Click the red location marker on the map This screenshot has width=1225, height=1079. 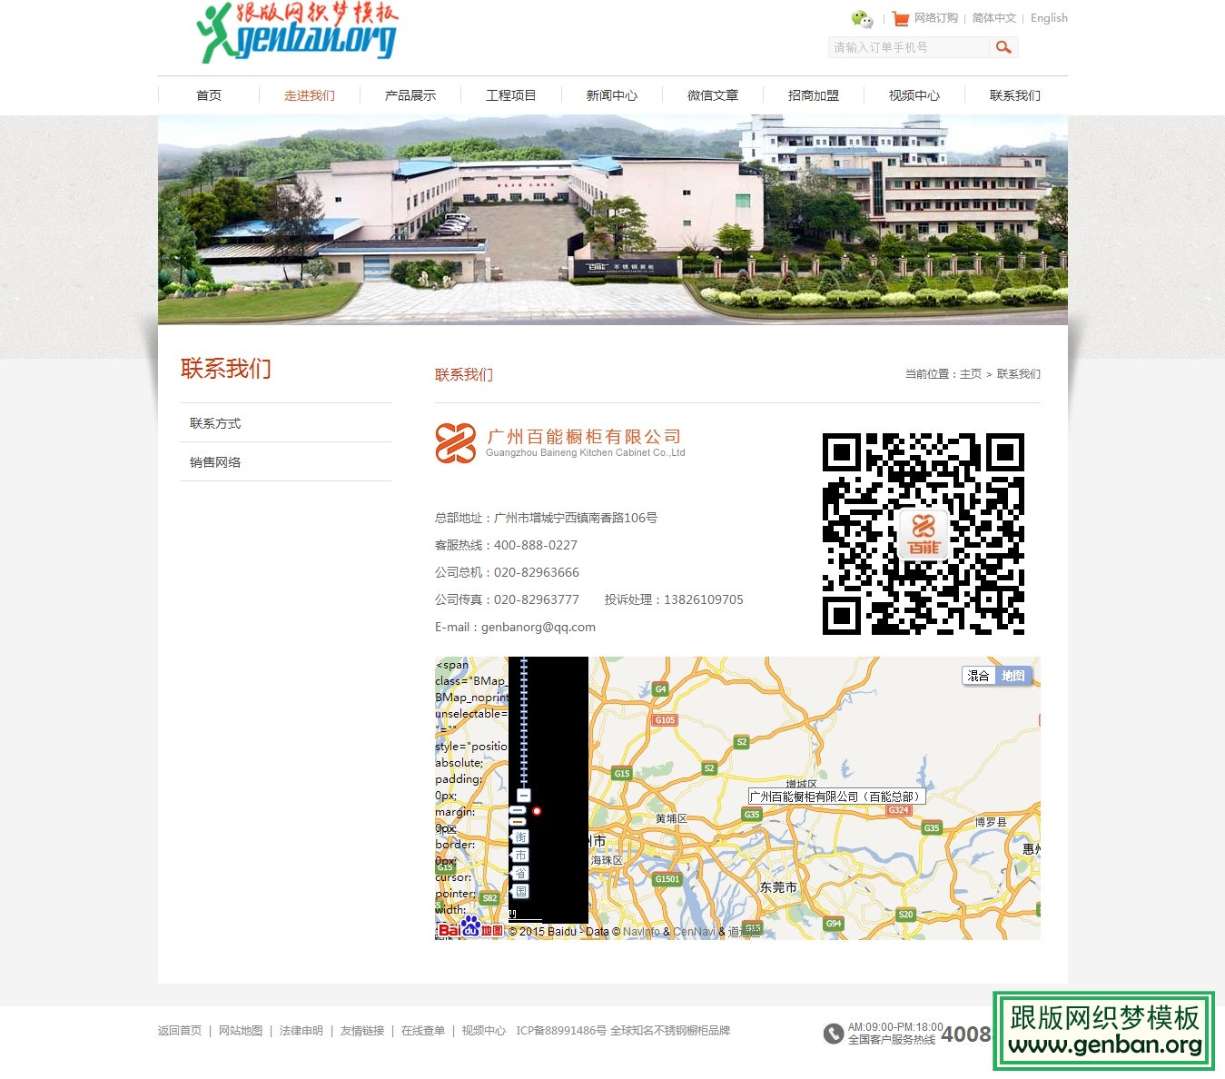(537, 811)
